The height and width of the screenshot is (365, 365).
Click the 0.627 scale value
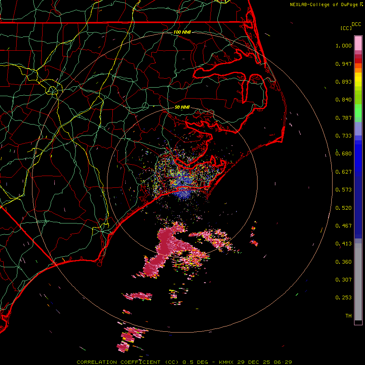[x=344, y=172]
